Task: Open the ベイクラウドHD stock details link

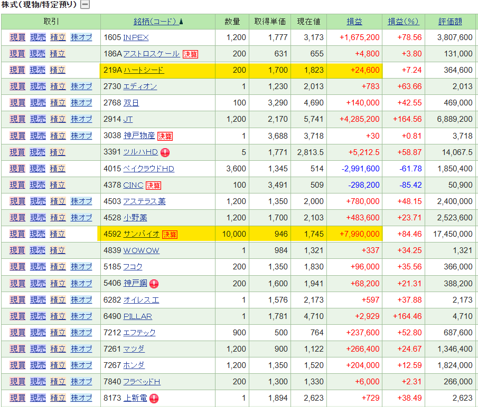Action: pyautogui.click(x=148, y=169)
